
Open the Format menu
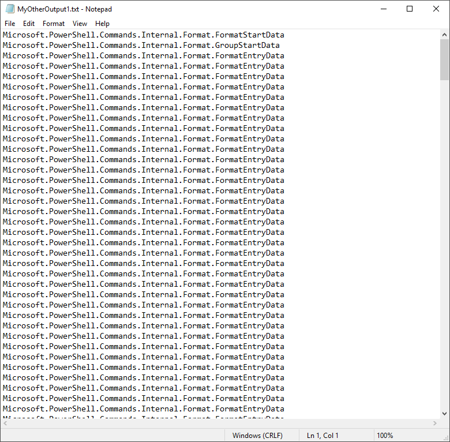(54, 24)
